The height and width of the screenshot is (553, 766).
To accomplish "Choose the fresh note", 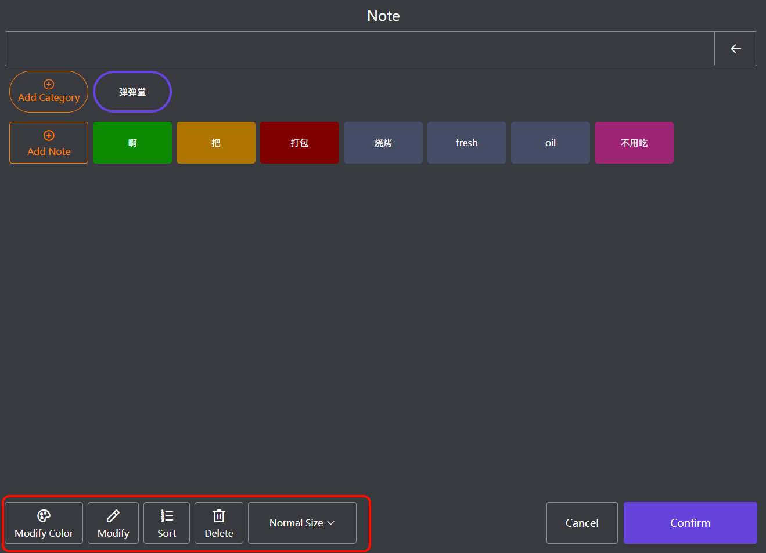I will (467, 143).
